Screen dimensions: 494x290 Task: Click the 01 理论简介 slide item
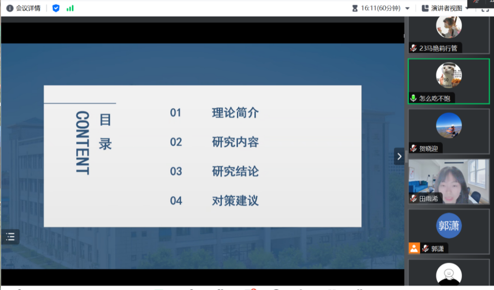click(214, 113)
